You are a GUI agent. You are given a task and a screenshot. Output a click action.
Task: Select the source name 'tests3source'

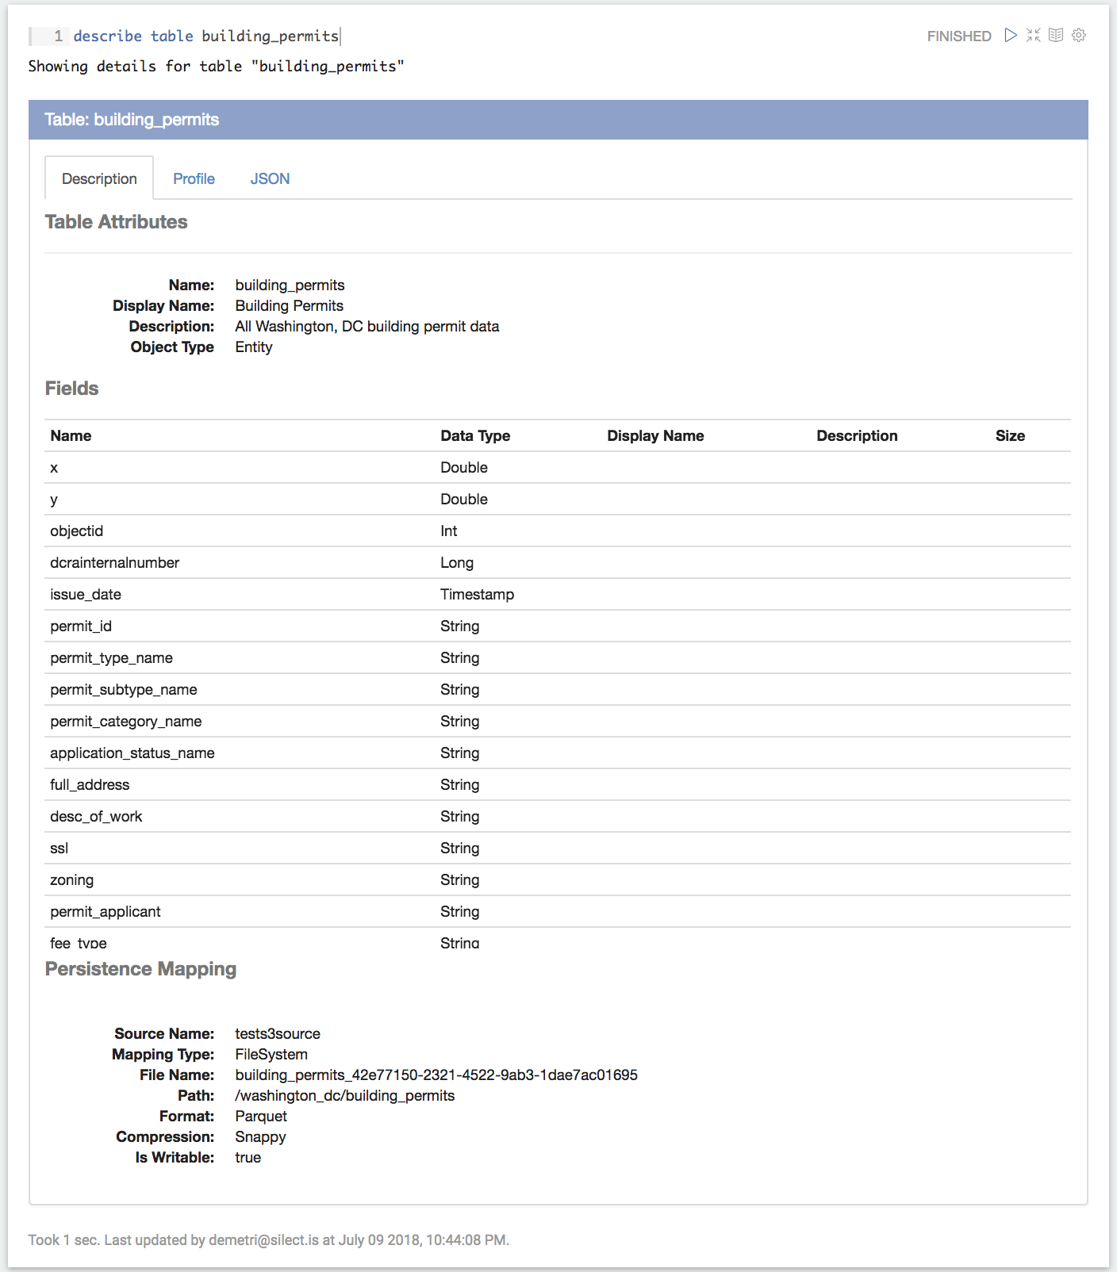[278, 1033]
